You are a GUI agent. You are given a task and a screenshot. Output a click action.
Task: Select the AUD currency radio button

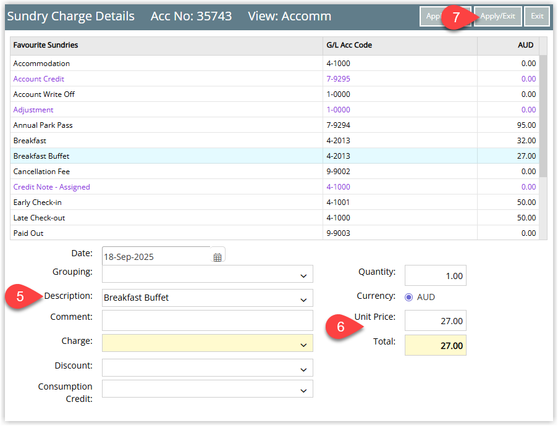pyautogui.click(x=408, y=298)
